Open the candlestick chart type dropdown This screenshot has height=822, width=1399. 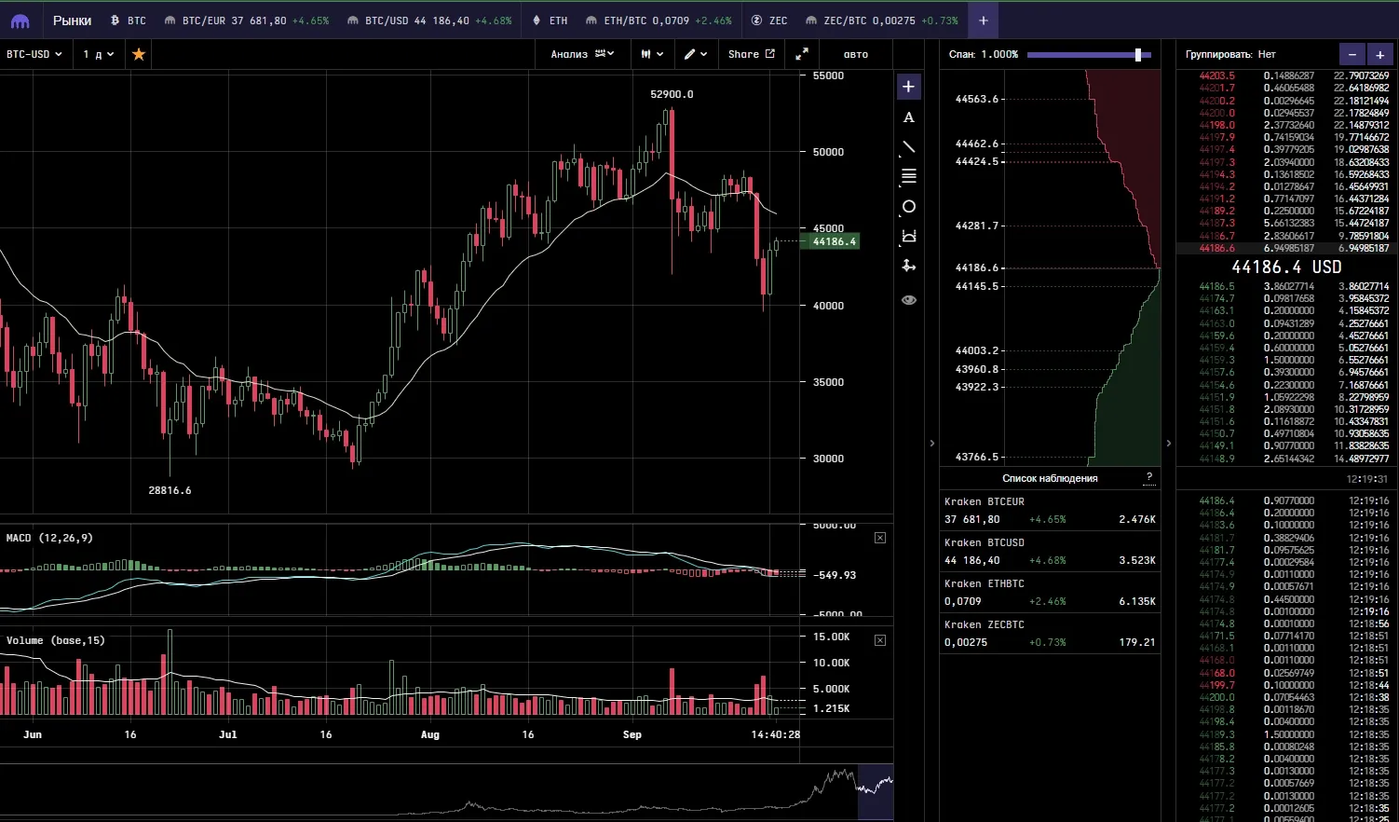coord(652,54)
